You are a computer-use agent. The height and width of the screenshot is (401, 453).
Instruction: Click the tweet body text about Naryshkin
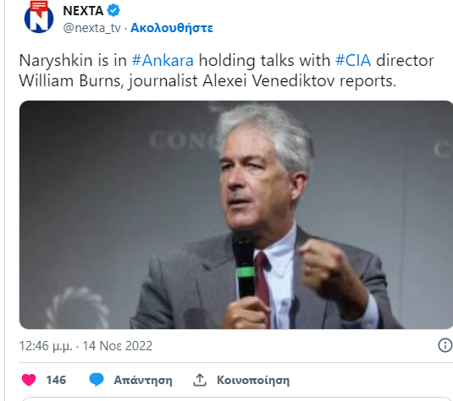tap(227, 71)
